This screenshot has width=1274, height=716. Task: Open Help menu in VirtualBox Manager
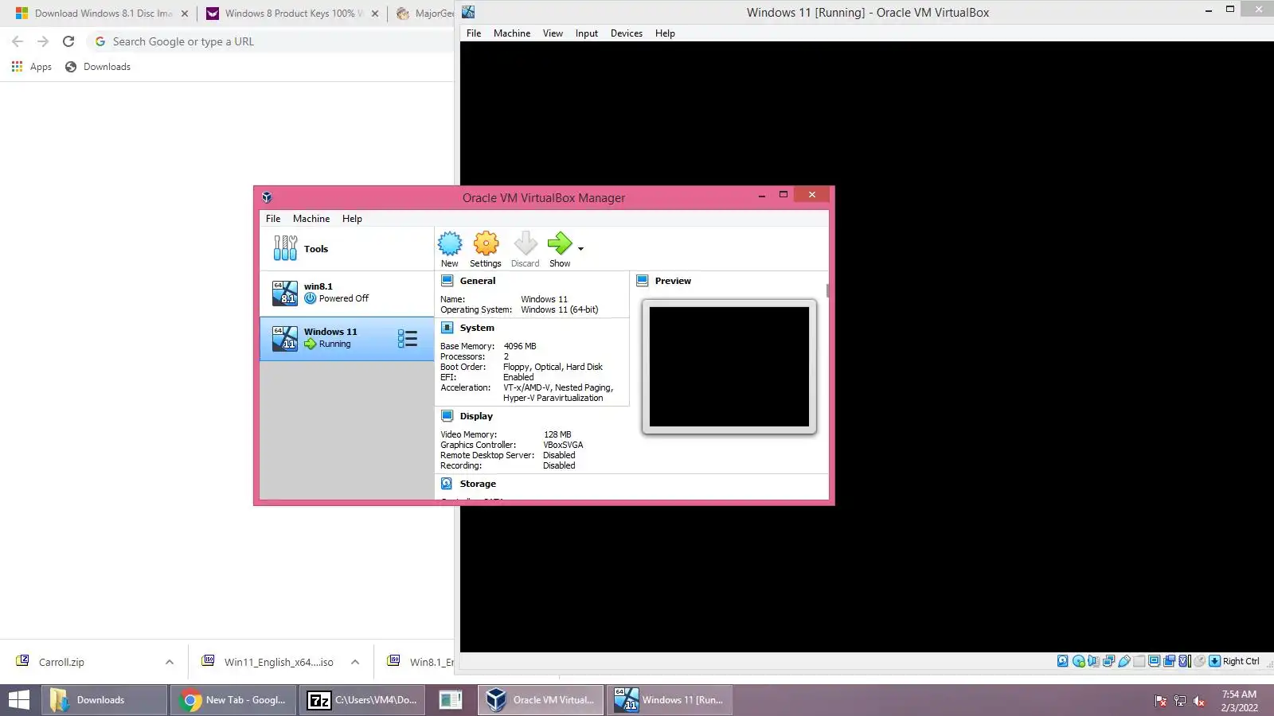(x=352, y=219)
